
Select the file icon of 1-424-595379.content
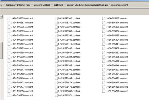[56, 27]
